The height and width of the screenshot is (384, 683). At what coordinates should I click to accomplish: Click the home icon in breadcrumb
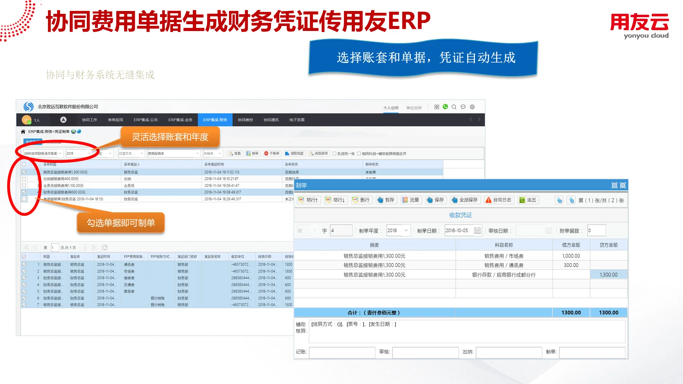[x=23, y=132]
